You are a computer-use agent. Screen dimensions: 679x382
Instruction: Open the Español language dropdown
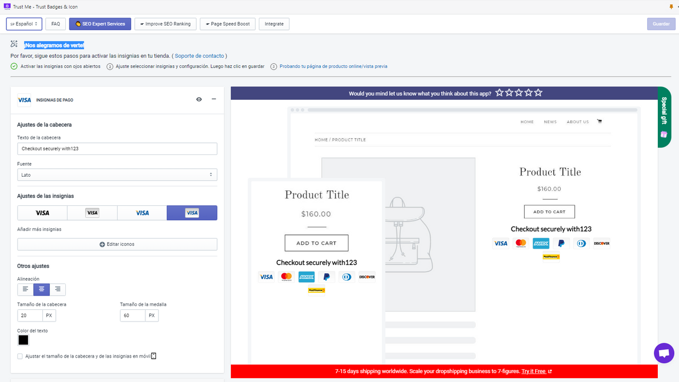[24, 24]
